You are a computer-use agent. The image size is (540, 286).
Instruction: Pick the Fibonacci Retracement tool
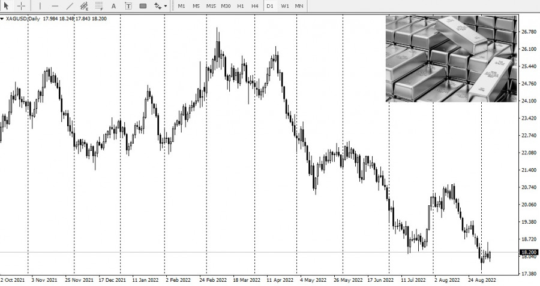[x=99, y=6]
